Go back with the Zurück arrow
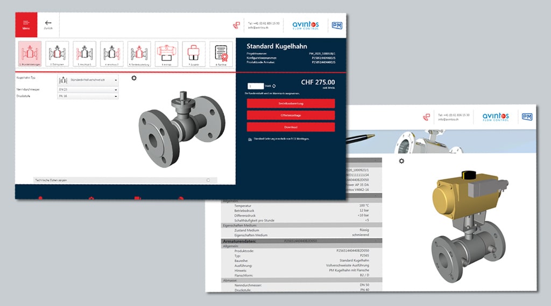This screenshot has width=551, height=306. click(x=48, y=24)
